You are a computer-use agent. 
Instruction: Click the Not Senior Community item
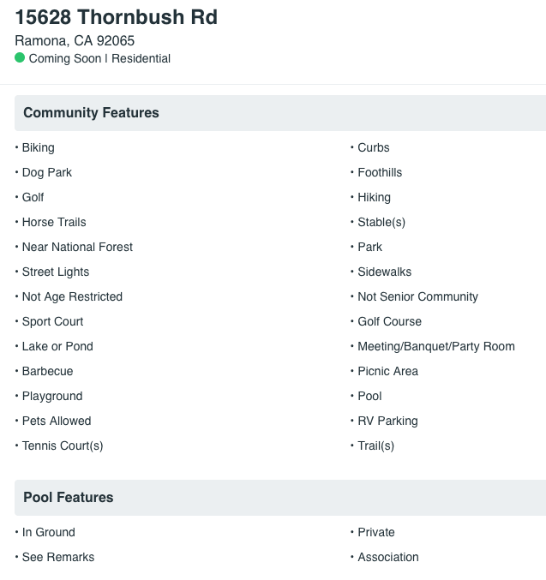tap(417, 296)
